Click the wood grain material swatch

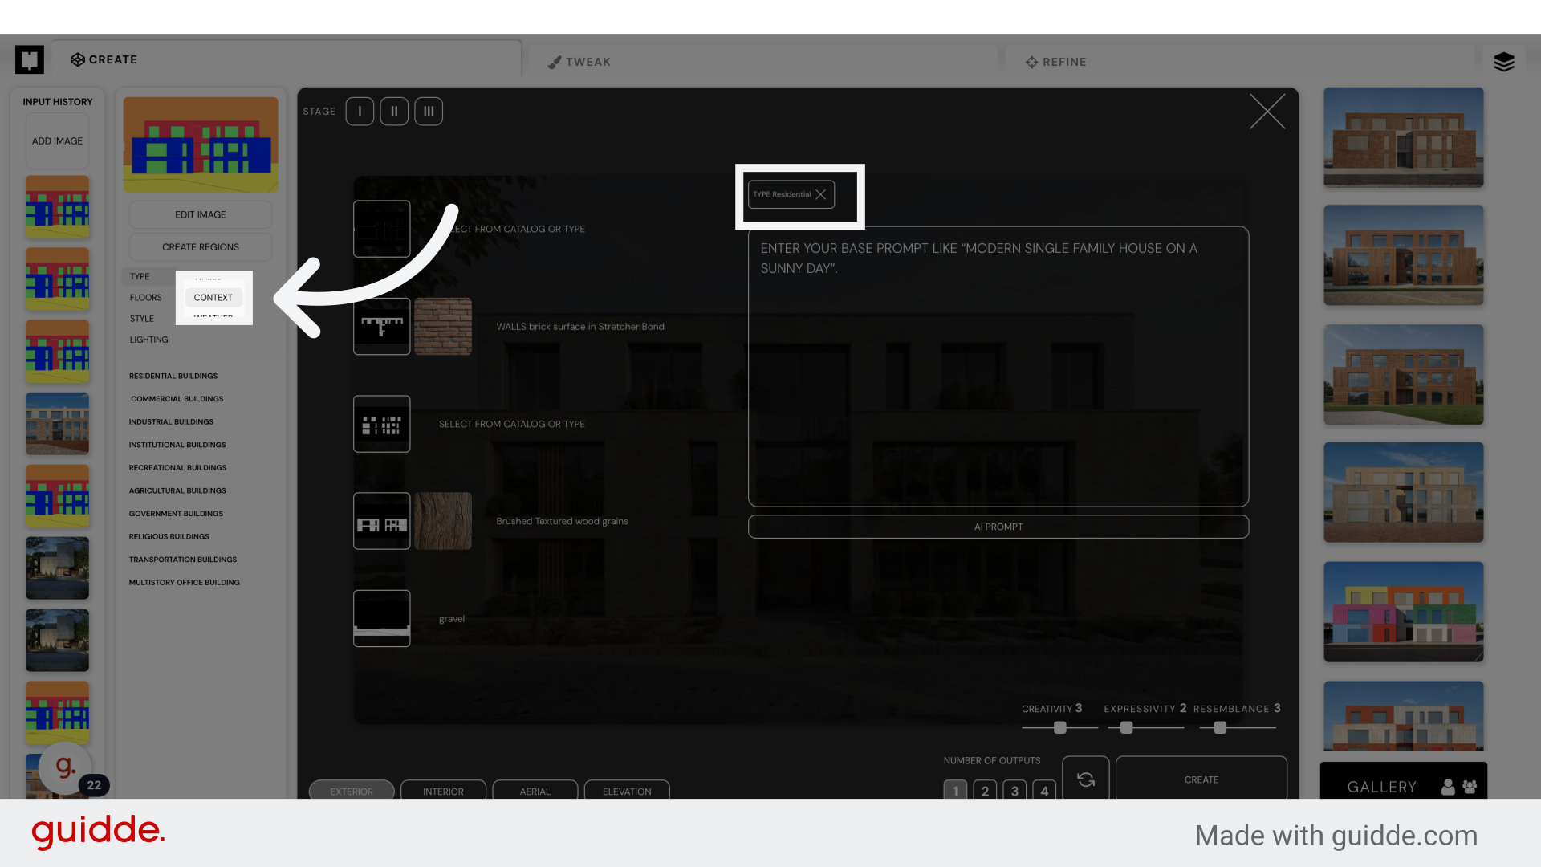click(x=443, y=521)
